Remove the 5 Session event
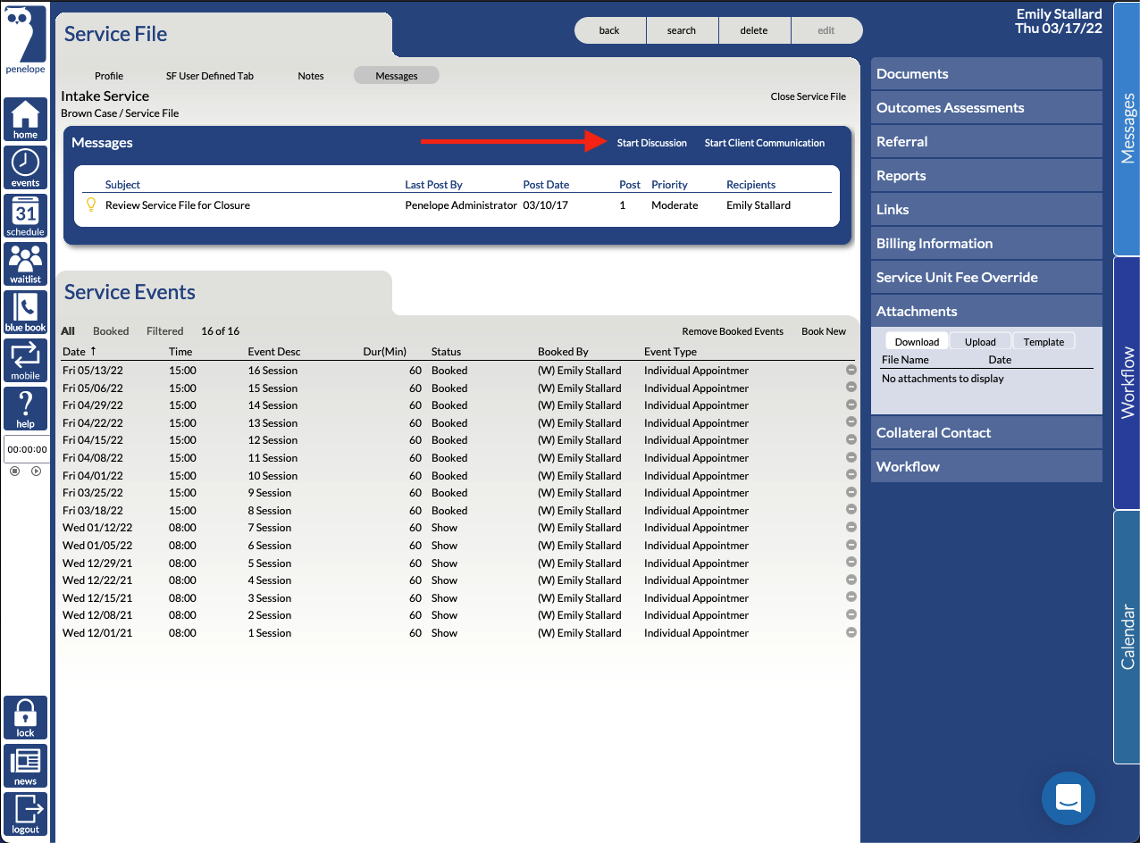Image resolution: width=1140 pixels, height=843 pixels. coord(851,563)
